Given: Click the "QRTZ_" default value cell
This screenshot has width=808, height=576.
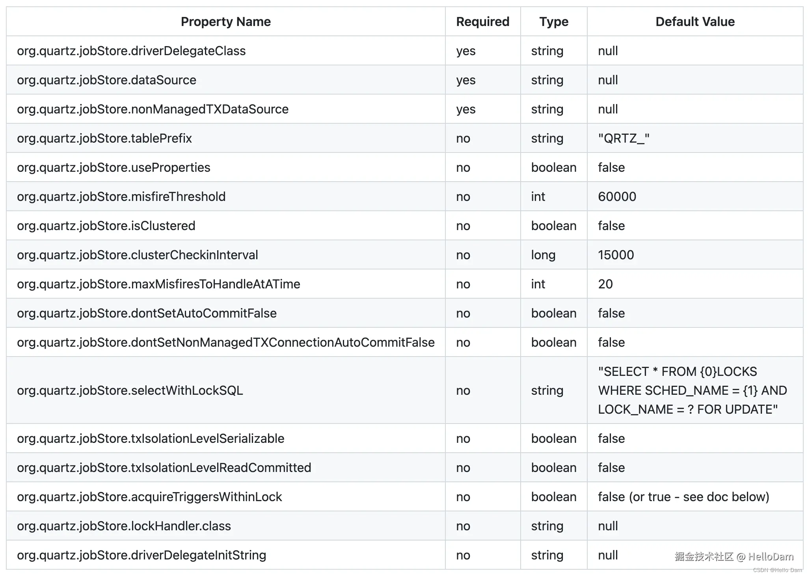Looking at the screenshot, I should coord(624,138).
